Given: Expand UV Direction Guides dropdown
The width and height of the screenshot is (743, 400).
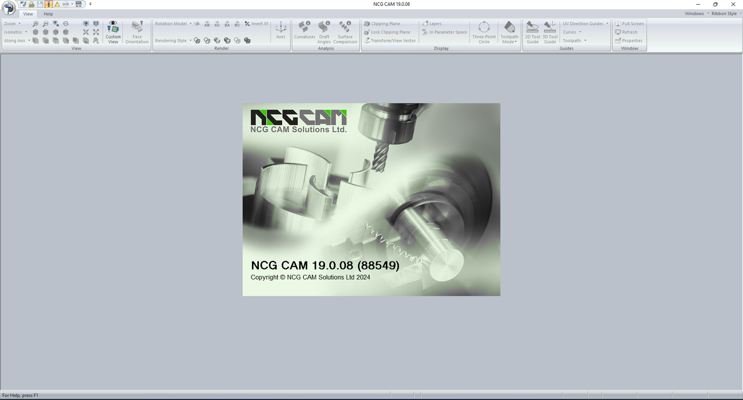Looking at the screenshot, I should pos(585,24).
